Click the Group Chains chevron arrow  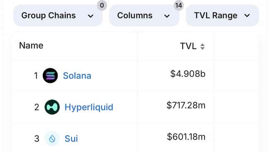pyautogui.click(x=91, y=16)
